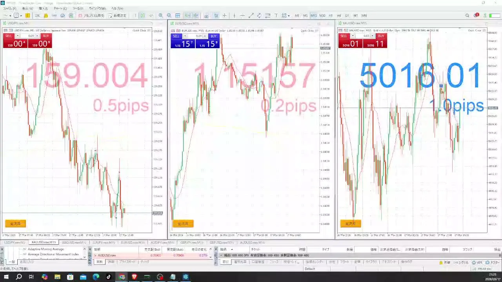Select Adaptive Moving Average in the Navigator
The image size is (502, 282).
(x=45, y=249)
